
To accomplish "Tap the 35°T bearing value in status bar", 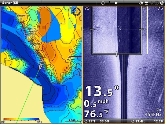I will [92, 121].
